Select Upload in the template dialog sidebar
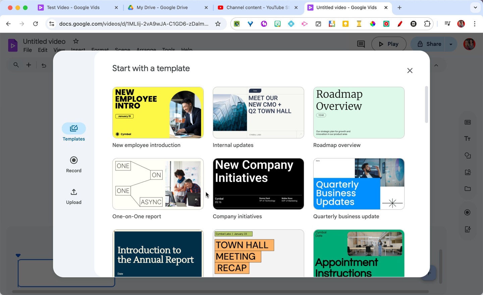The image size is (483, 295). pyautogui.click(x=73, y=196)
